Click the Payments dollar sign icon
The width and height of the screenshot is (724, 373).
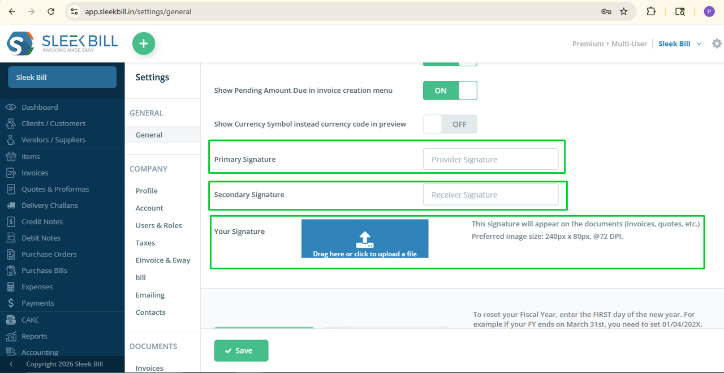(x=11, y=303)
